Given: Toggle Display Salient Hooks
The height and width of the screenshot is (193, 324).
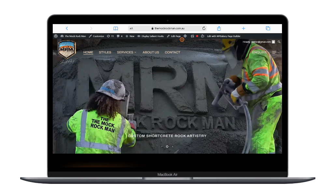Looking at the screenshot, I should (x=151, y=36).
